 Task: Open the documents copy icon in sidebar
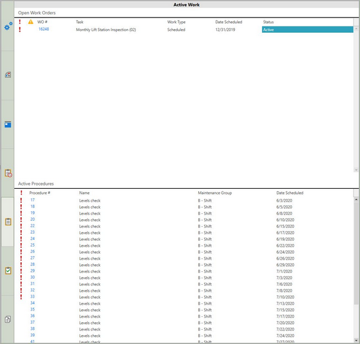click(8, 320)
